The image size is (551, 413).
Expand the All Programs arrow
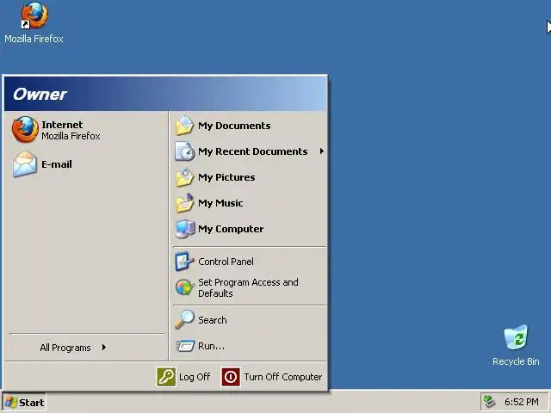pos(104,348)
